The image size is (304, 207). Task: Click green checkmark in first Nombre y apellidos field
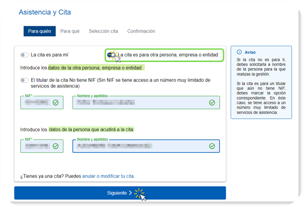[212, 103]
